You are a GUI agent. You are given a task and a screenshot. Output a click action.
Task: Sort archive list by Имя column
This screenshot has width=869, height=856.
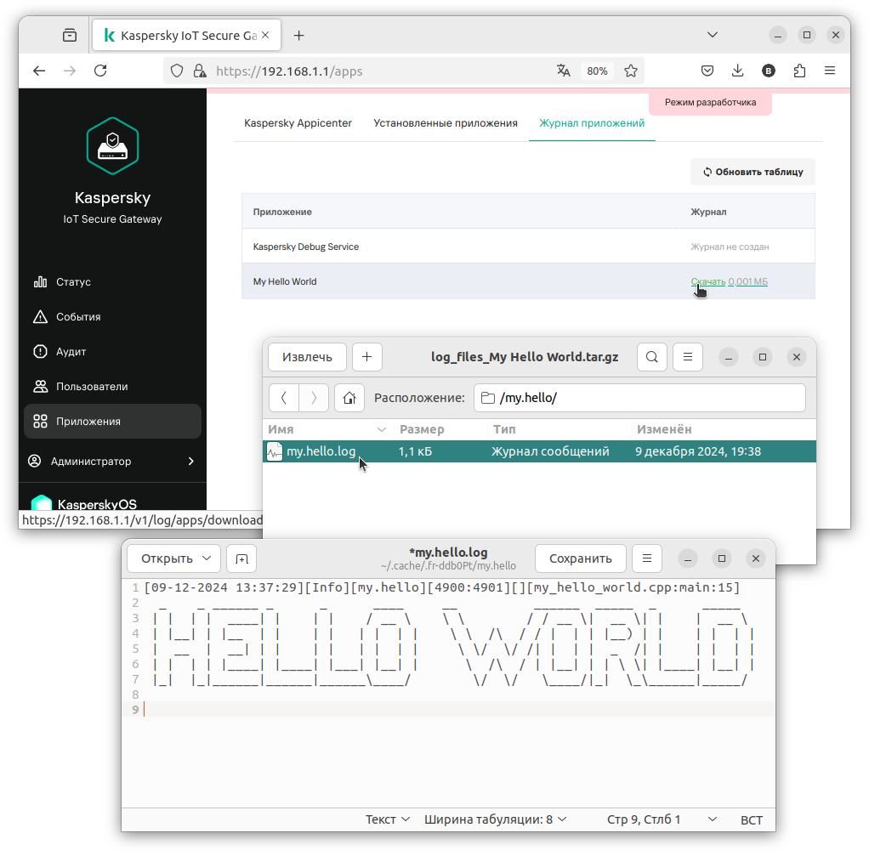(x=327, y=429)
